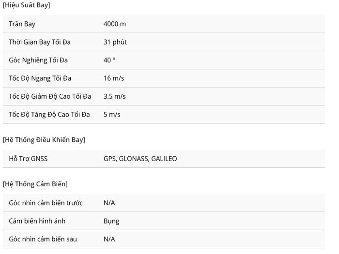Click the Hệ Thống Điều Khiển Bay heading
Screen dimensions: 339x254
(x=44, y=140)
